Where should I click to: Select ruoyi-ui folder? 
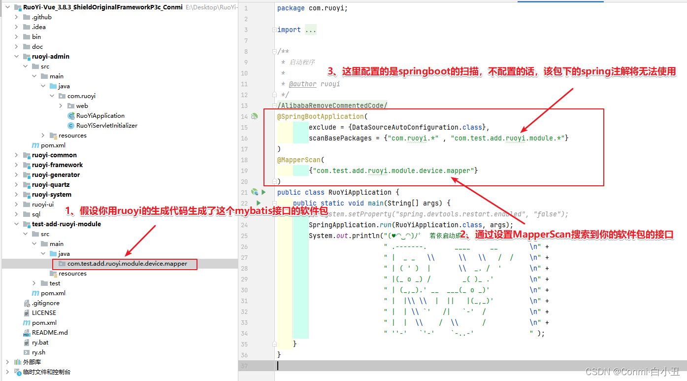43,204
